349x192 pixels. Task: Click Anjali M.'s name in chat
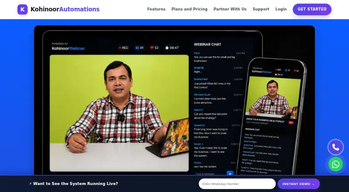(199, 68)
